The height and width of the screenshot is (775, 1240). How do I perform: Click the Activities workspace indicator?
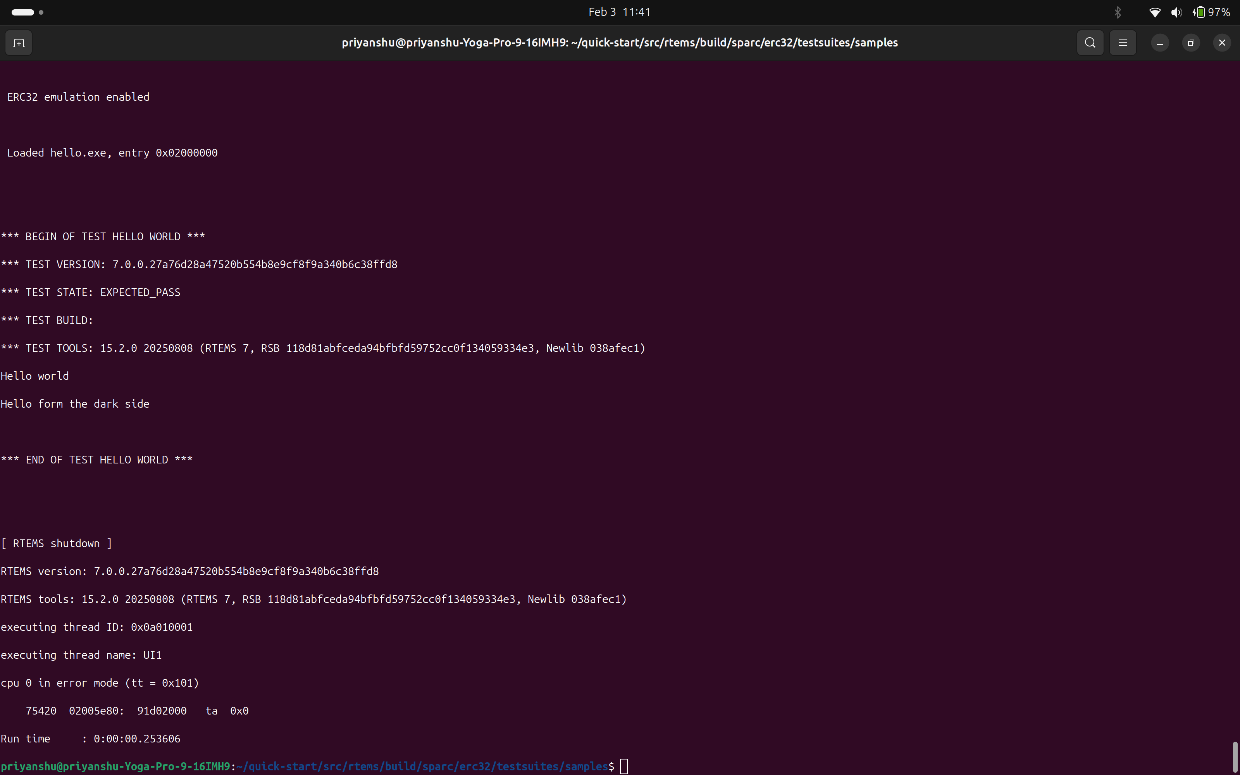point(27,12)
